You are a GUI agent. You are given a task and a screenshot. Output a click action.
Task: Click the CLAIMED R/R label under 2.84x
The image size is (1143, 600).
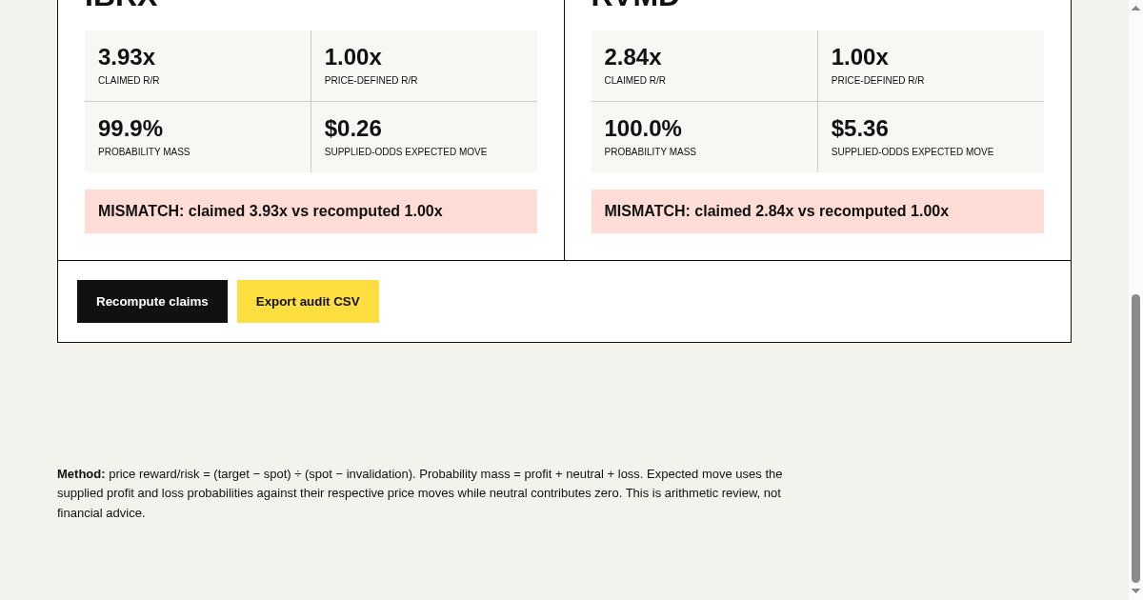635,81
